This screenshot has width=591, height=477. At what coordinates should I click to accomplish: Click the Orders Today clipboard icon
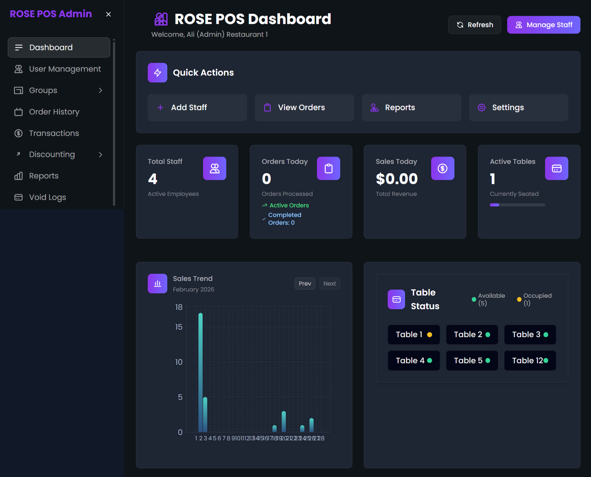(x=328, y=169)
